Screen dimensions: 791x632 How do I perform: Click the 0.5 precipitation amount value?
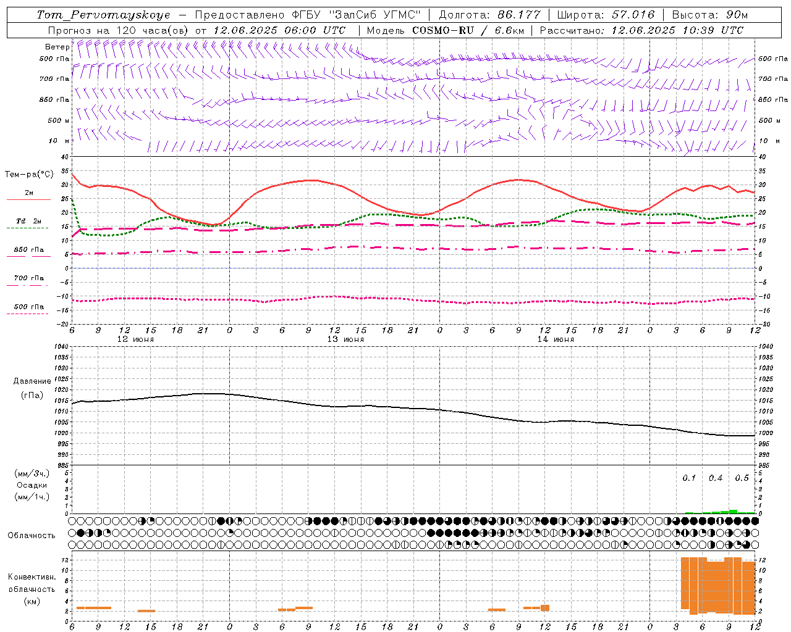point(742,478)
